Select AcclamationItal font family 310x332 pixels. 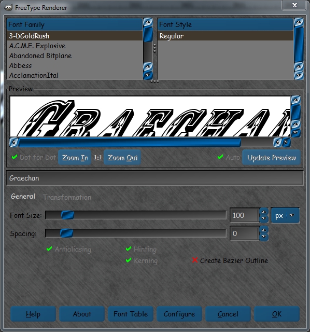75,75
